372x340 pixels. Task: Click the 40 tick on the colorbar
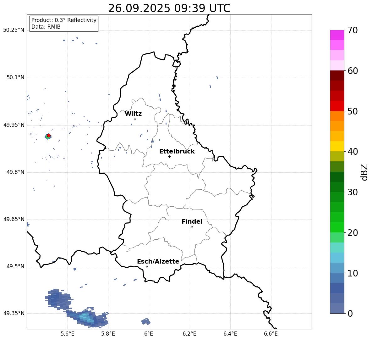point(353,152)
